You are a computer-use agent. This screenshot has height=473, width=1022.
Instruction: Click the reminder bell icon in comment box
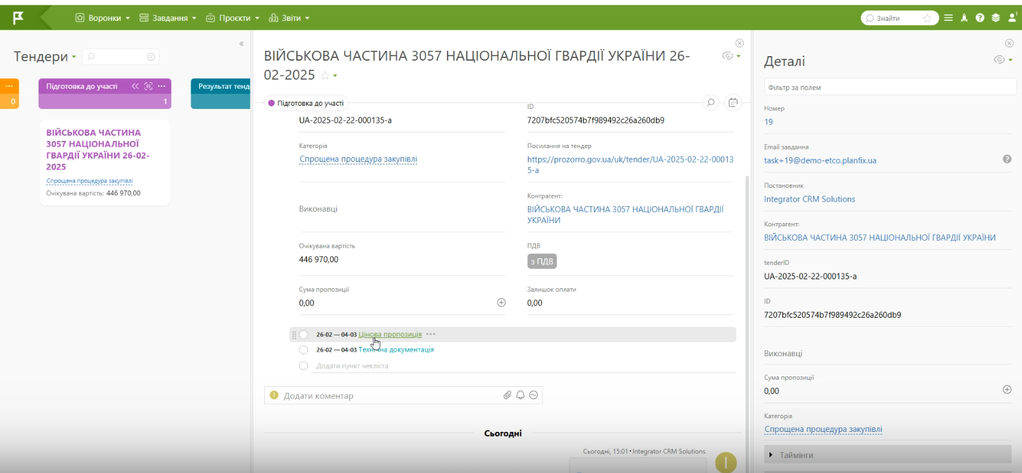[520, 395]
